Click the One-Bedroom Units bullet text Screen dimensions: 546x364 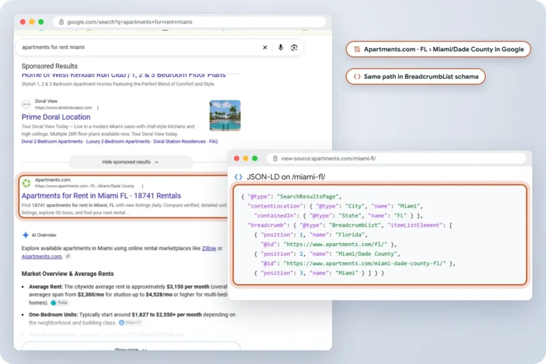(x=132, y=318)
